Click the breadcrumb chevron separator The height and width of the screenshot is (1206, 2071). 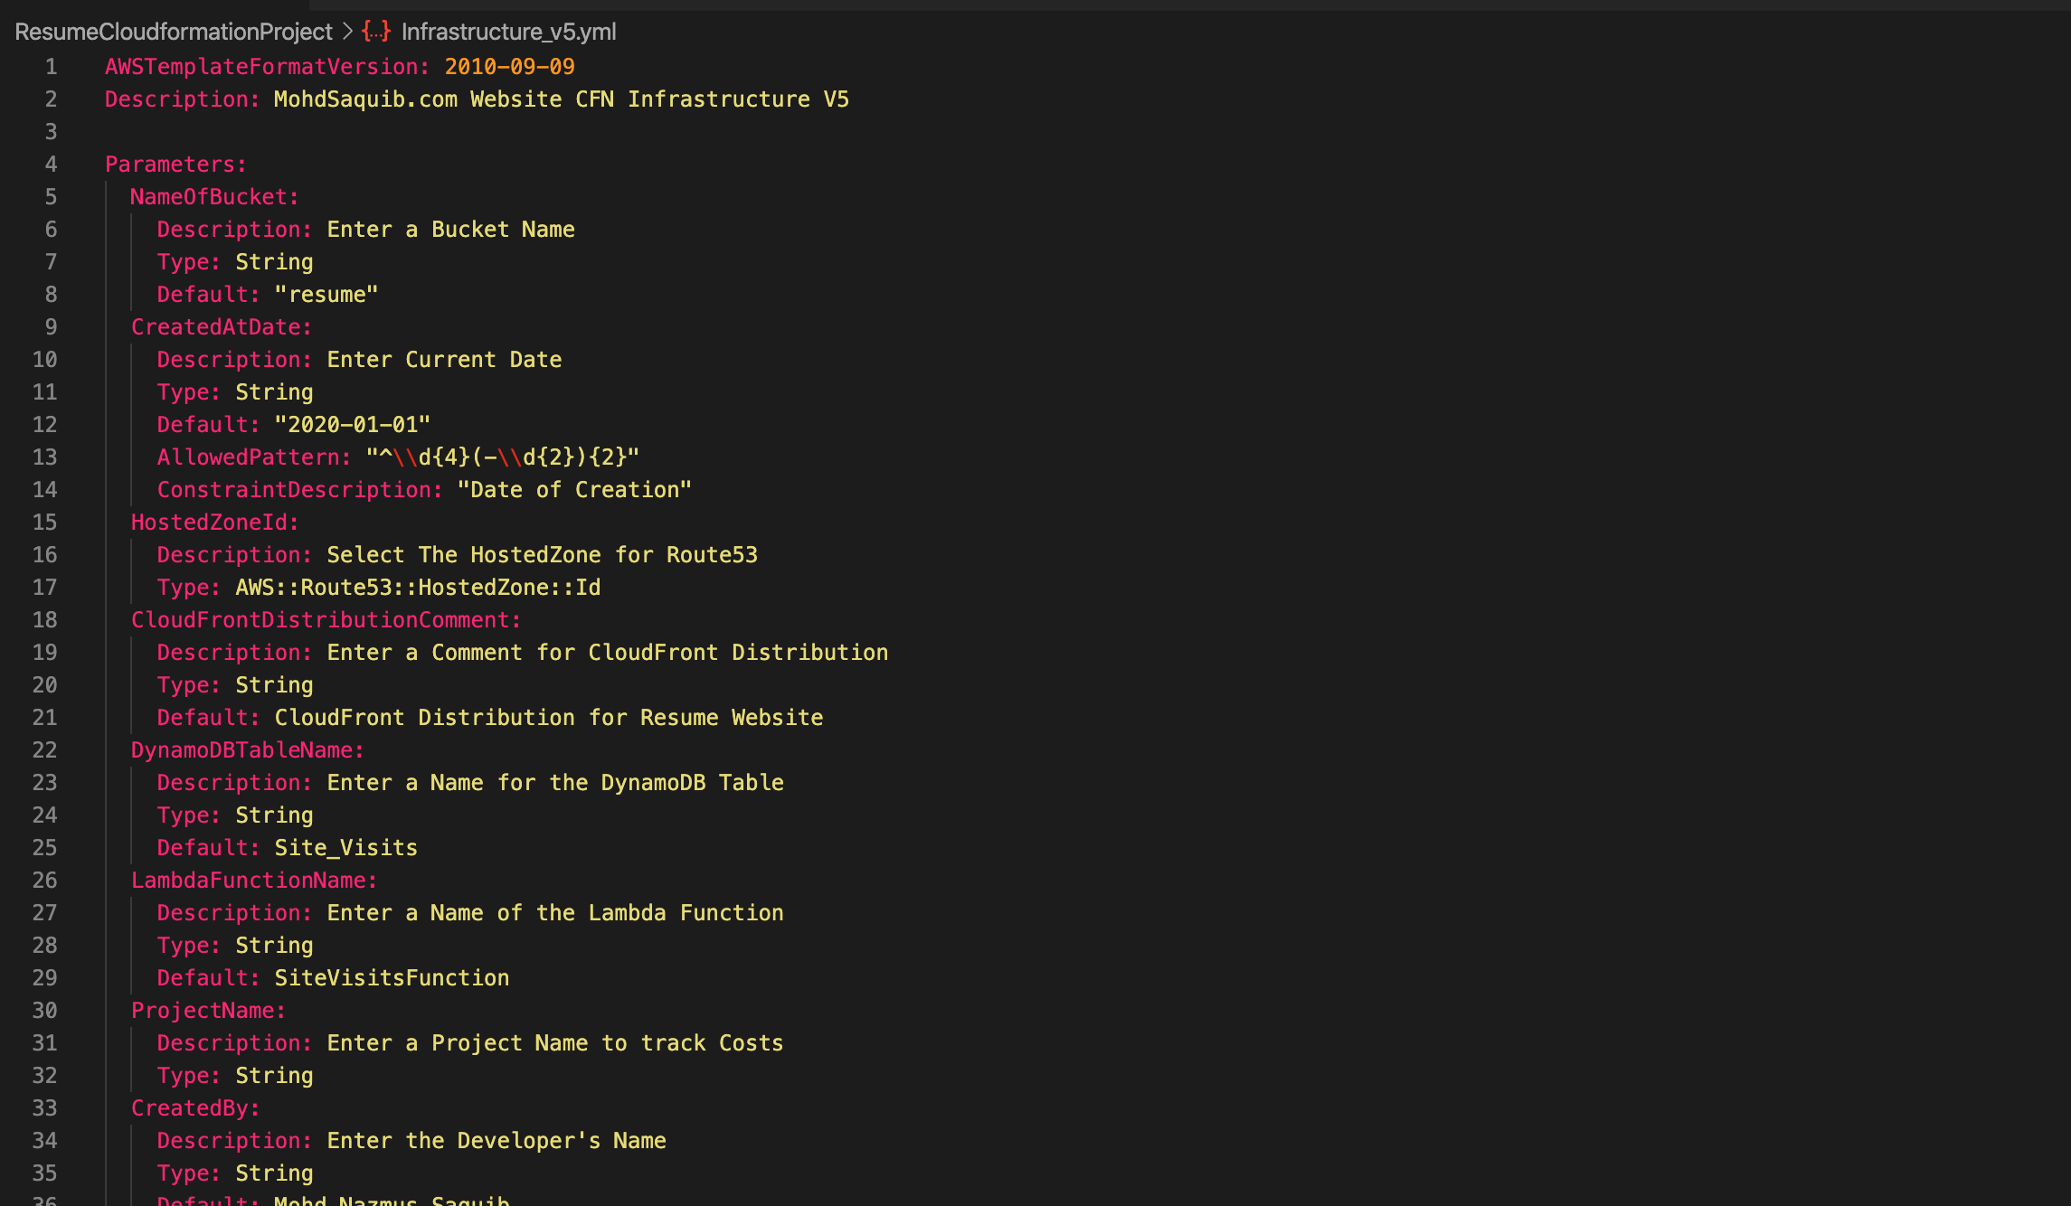pos(347,32)
